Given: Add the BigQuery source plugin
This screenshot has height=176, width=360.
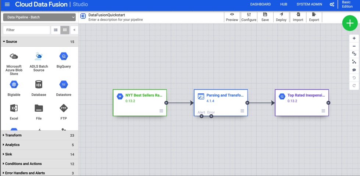Looking at the screenshot, I should coord(64,60).
